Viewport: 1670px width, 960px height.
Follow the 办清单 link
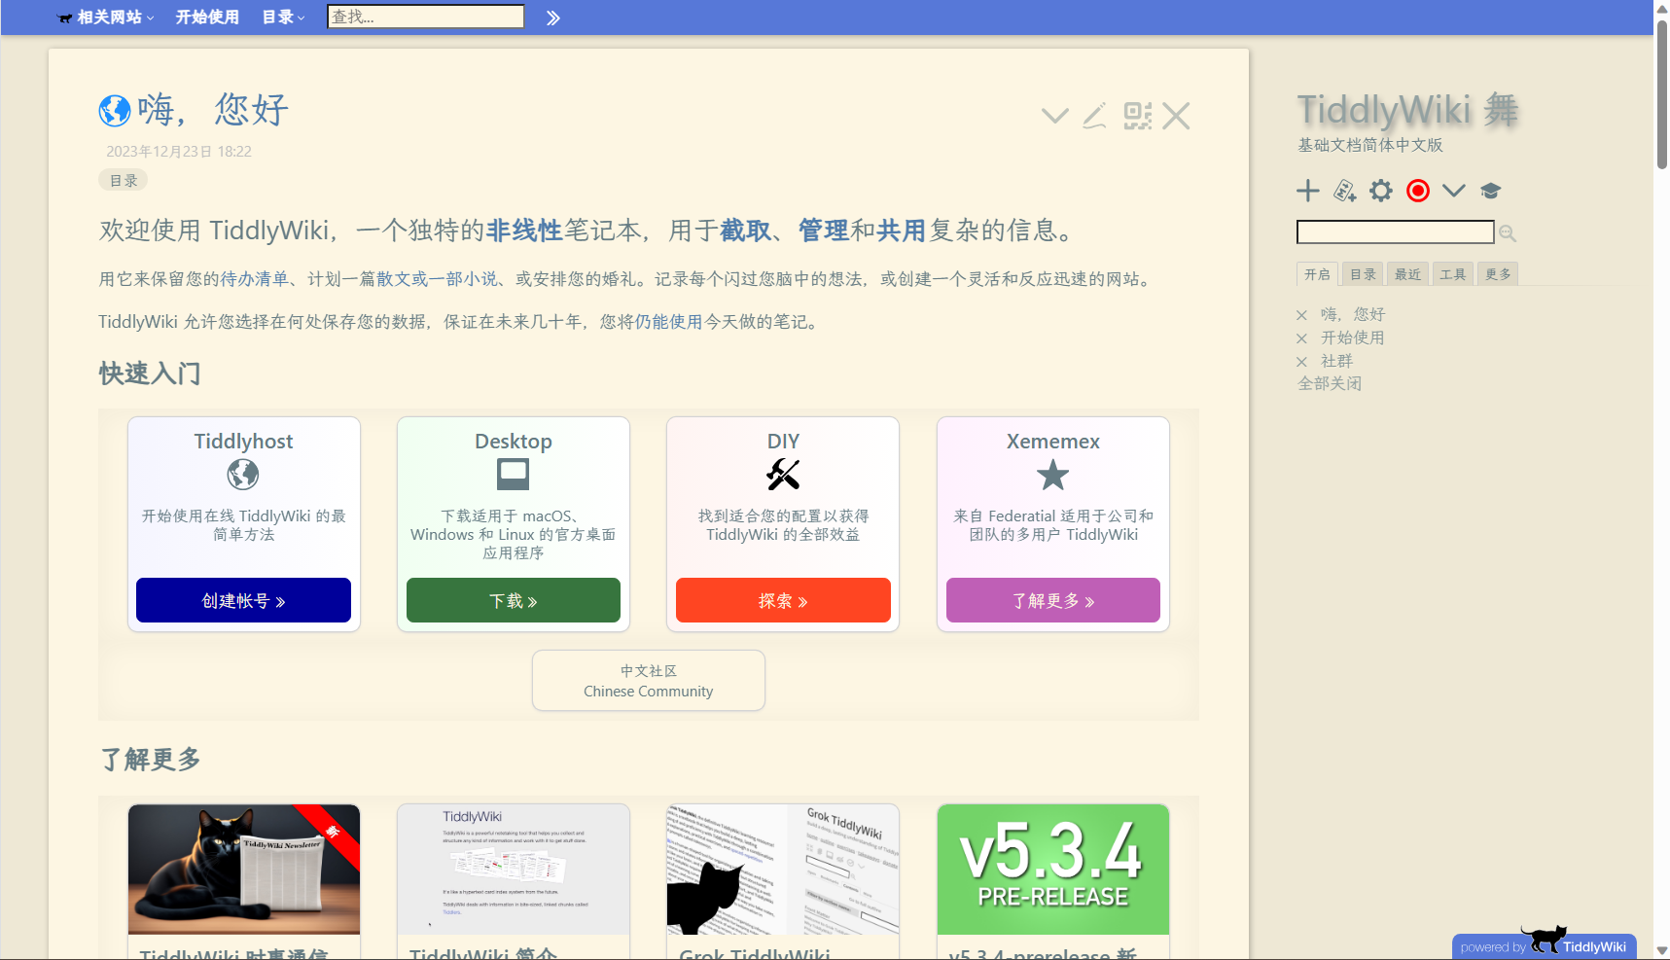(x=264, y=279)
